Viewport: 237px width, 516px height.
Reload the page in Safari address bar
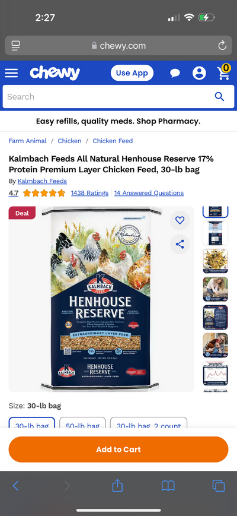[222, 46]
